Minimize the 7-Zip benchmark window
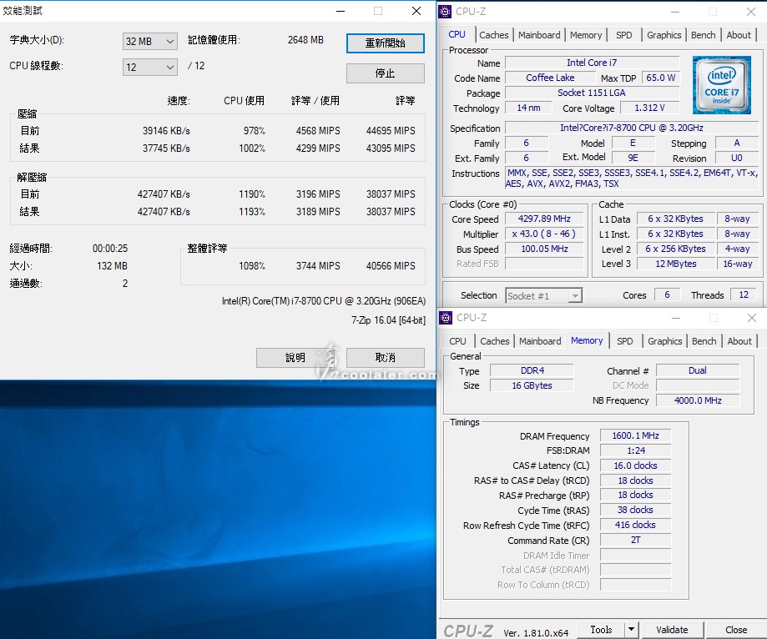The image size is (767, 639). (341, 11)
